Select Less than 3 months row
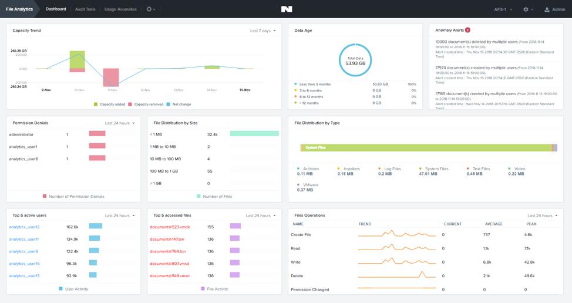 pos(355,84)
